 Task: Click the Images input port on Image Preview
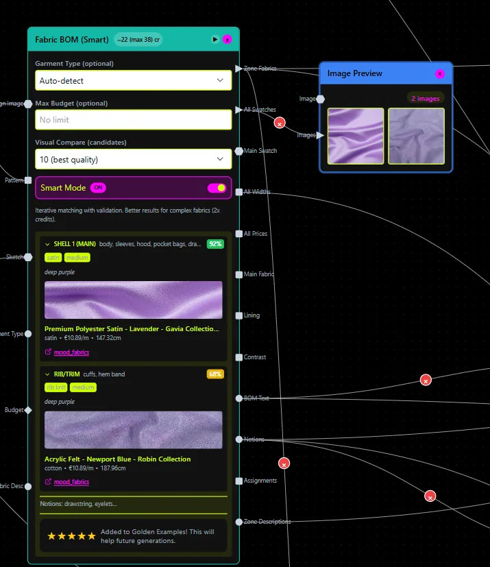pos(320,135)
